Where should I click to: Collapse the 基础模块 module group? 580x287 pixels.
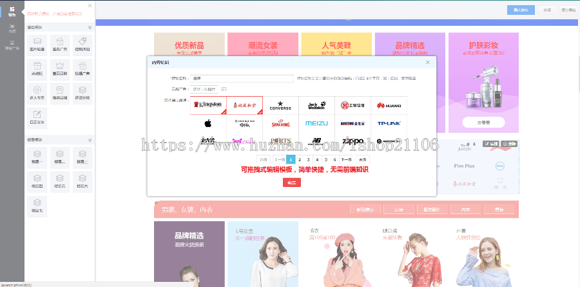click(90, 27)
